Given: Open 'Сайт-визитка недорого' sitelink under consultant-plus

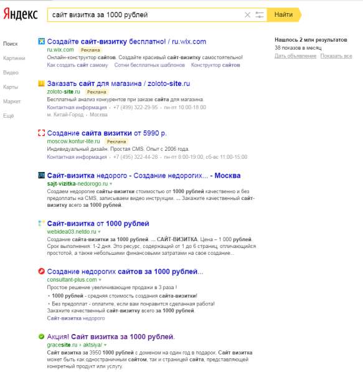Looking at the screenshot, I should tap(75, 318).
